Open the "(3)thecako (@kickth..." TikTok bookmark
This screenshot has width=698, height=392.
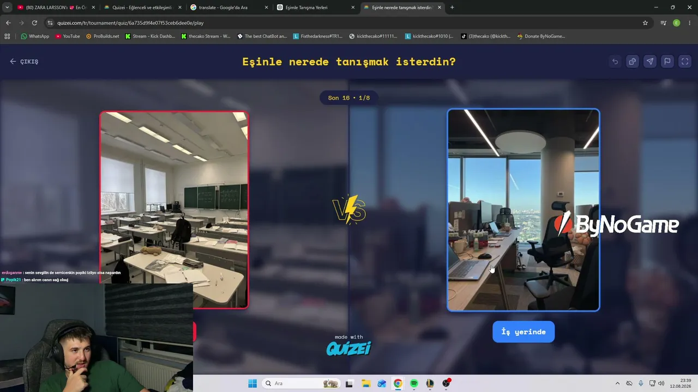(486, 36)
